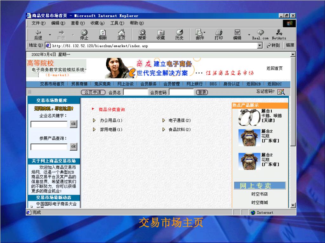Expand the 家用电器(1) category arrow
The height and width of the screenshot is (243, 325).
94,129
